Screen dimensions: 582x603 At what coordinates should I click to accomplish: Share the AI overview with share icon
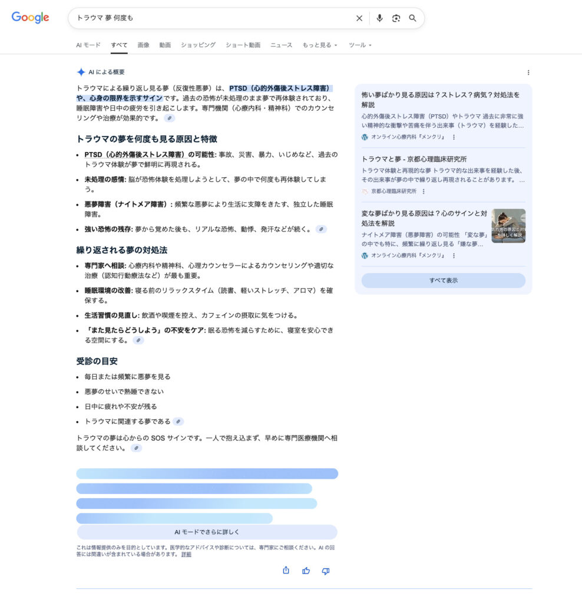(x=286, y=571)
